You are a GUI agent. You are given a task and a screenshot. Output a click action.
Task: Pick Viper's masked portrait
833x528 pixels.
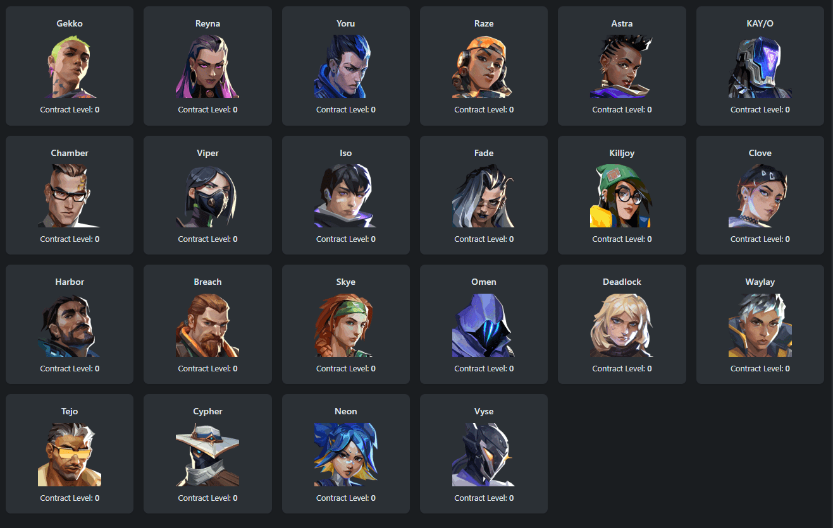[207, 196]
